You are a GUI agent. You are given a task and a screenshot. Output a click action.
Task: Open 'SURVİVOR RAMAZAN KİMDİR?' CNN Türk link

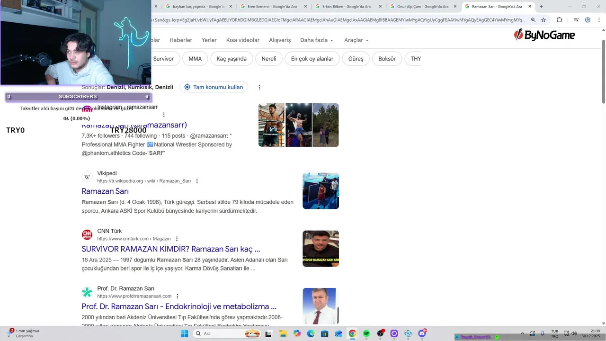pyautogui.click(x=171, y=249)
